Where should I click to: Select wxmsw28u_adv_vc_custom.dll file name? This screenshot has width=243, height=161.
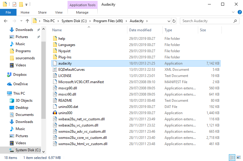coord(82,132)
